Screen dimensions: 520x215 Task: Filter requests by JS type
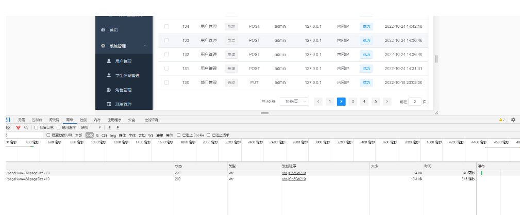pyautogui.click(x=97, y=135)
